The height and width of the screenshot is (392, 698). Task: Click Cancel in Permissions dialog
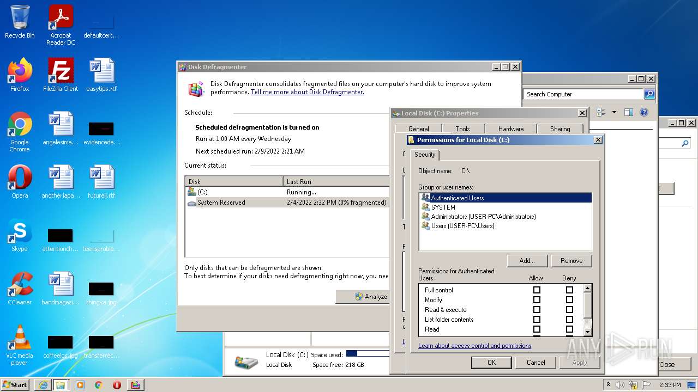pos(535,363)
